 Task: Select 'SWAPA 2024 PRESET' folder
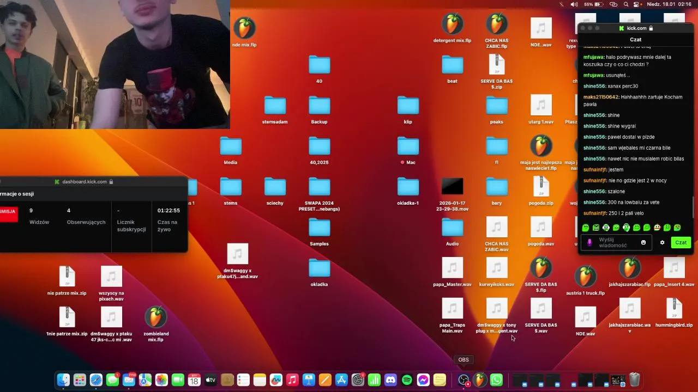319,194
